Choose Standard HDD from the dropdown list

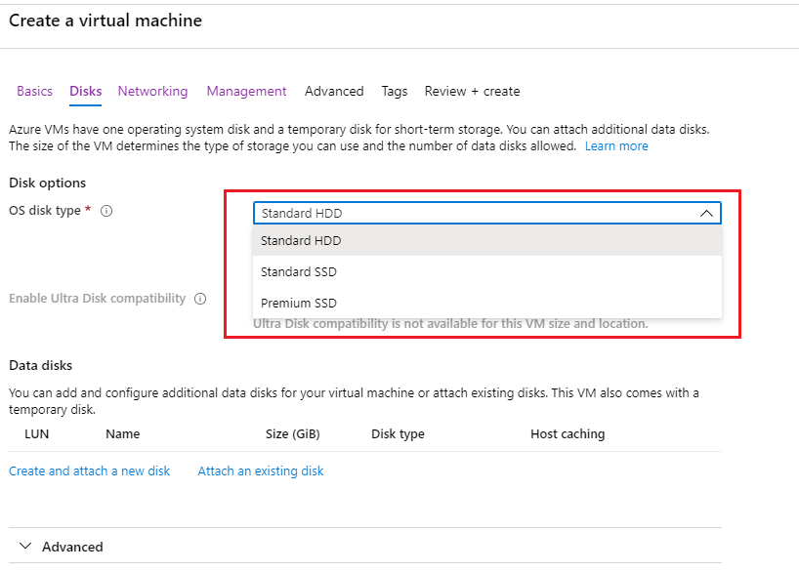301,240
